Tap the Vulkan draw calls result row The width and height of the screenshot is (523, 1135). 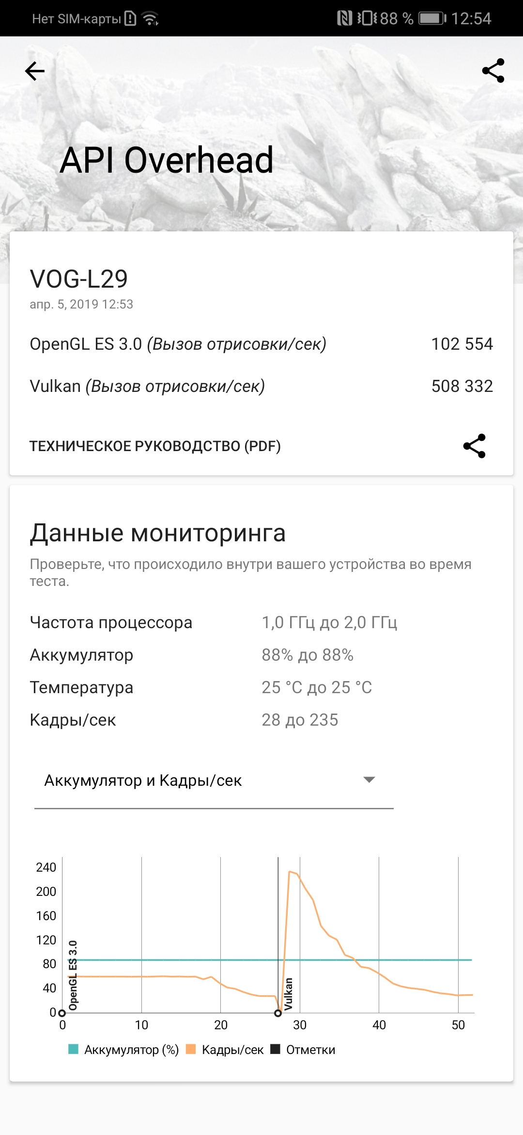(x=261, y=386)
